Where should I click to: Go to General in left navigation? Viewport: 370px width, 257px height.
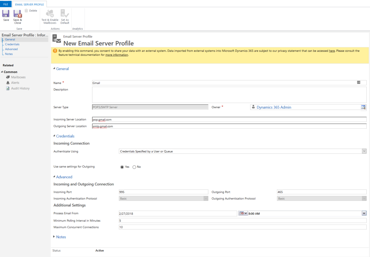point(10,39)
